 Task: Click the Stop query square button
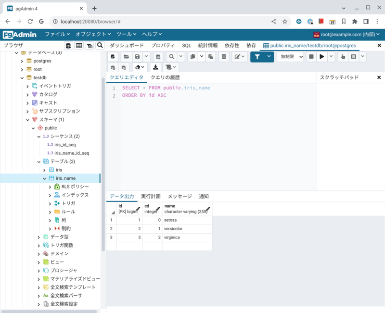[x=311, y=57]
